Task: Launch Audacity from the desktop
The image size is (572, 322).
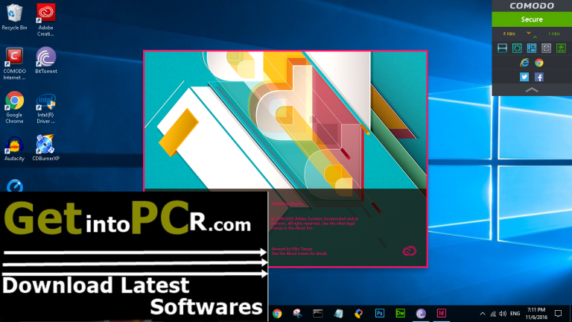Action: [14, 149]
